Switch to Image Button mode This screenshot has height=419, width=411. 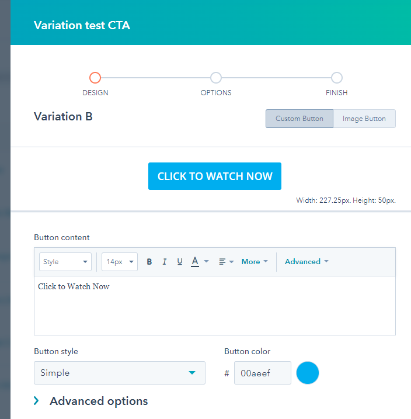click(x=364, y=119)
